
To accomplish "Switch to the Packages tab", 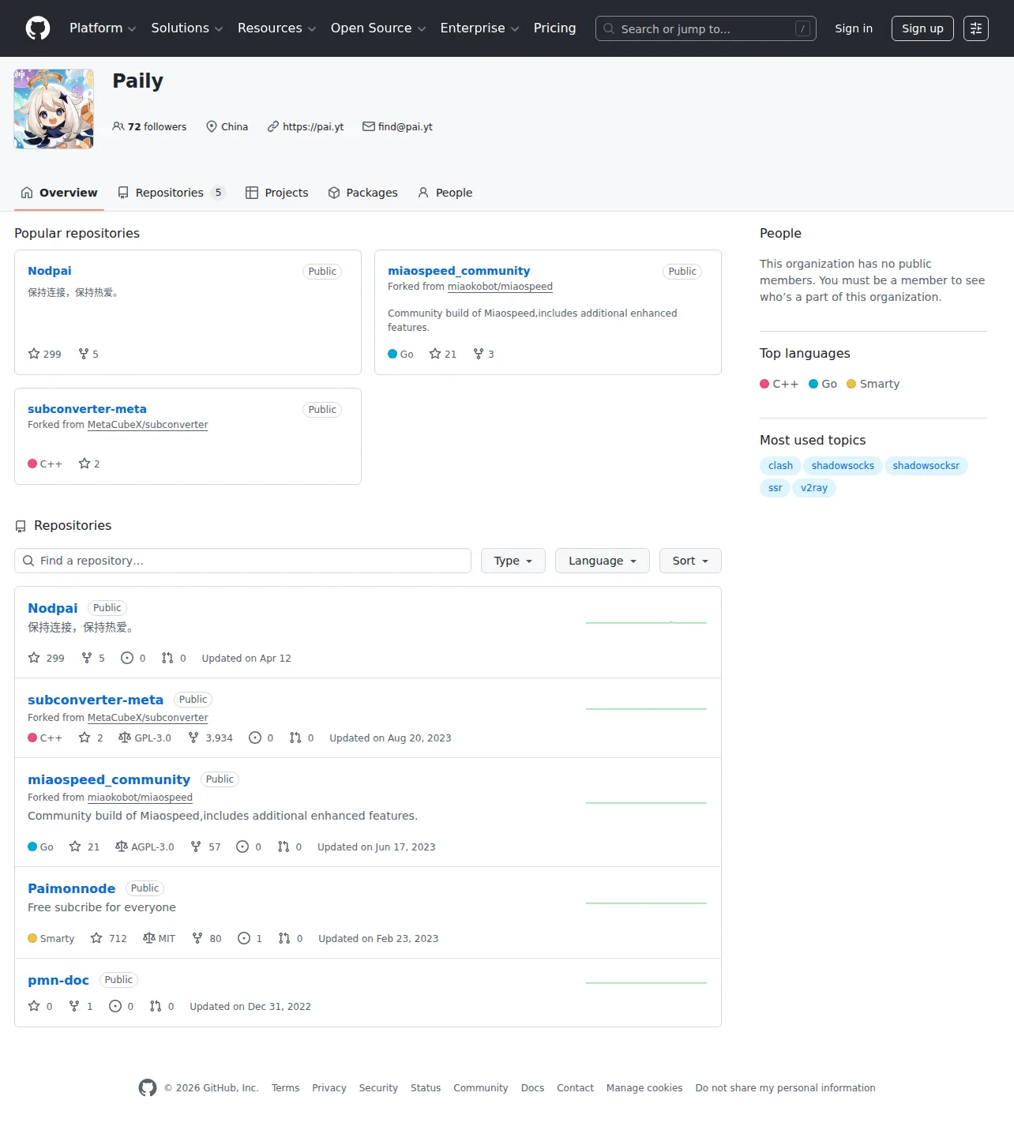I will click(x=363, y=193).
